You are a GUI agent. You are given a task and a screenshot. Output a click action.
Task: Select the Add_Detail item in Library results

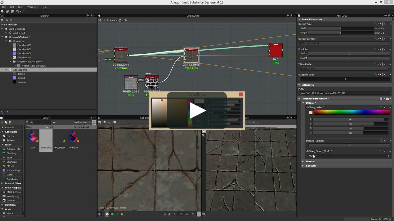pyautogui.click(x=59, y=141)
